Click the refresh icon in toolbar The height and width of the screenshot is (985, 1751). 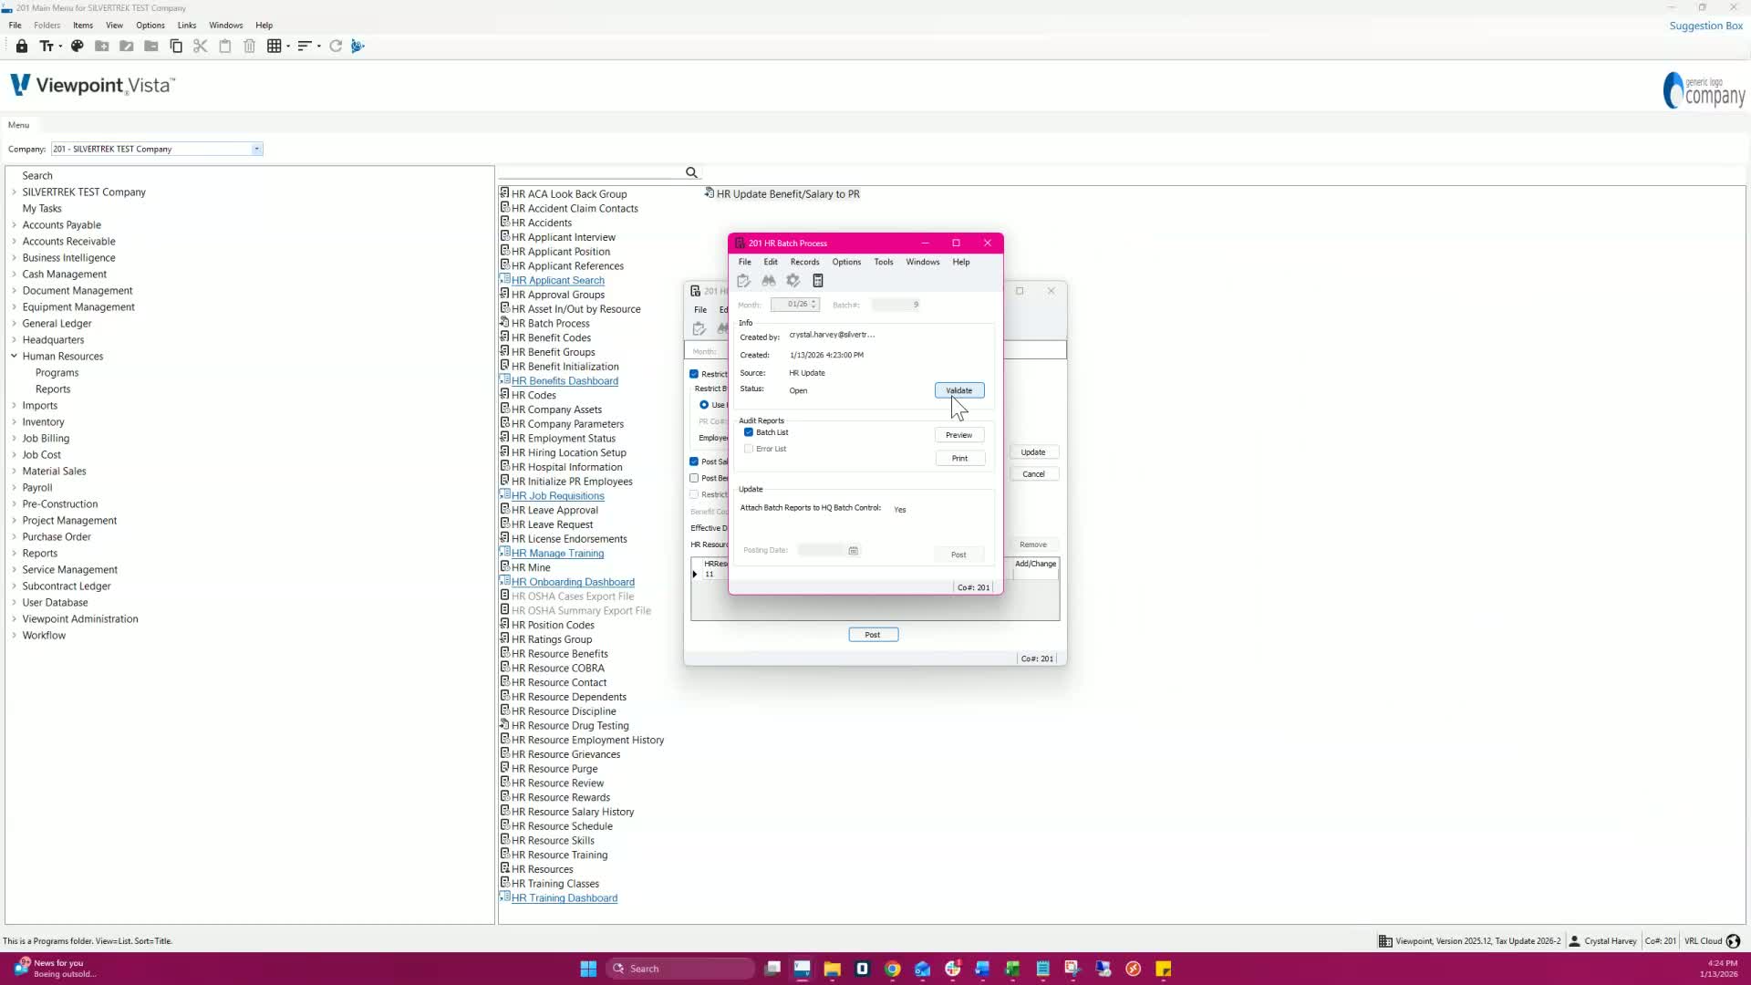tap(336, 46)
